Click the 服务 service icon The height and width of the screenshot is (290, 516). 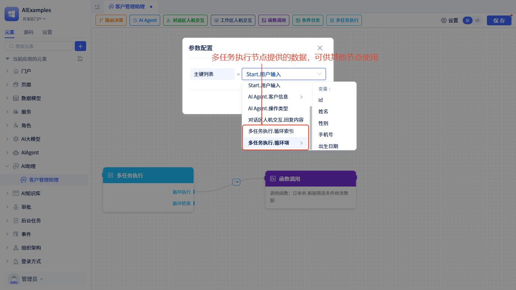[16, 112]
